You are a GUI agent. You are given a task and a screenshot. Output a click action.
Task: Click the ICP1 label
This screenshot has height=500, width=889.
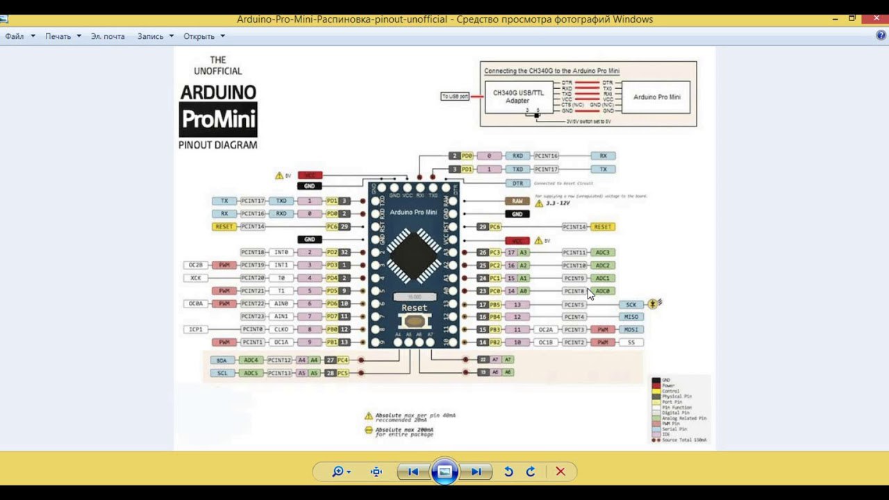[x=197, y=329]
